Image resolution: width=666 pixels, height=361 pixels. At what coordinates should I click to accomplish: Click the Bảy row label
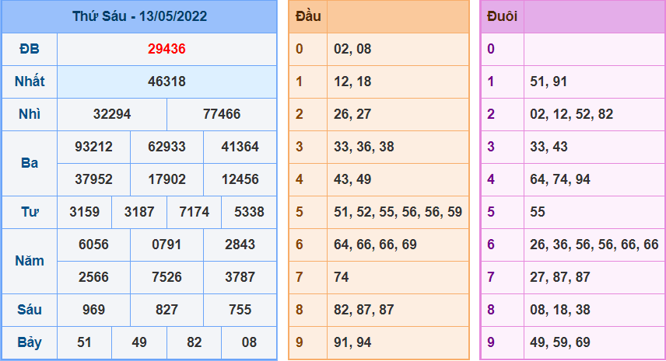click(30, 342)
